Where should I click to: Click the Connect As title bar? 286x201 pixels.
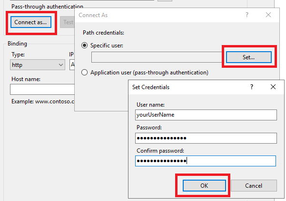pyautogui.click(x=157, y=15)
